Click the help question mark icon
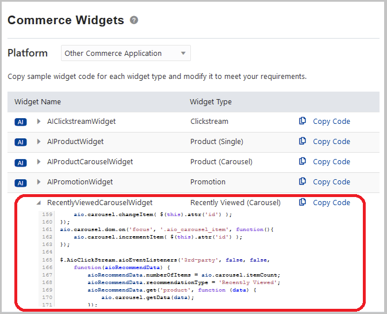The image size is (387, 314). tap(134, 20)
